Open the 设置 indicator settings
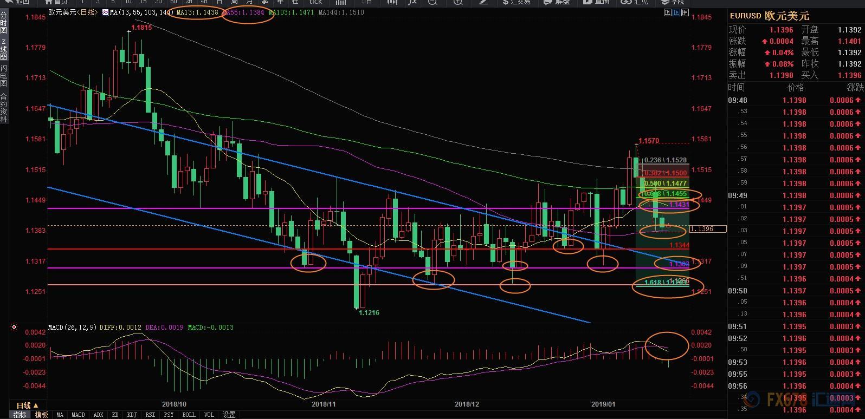 (229, 415)
